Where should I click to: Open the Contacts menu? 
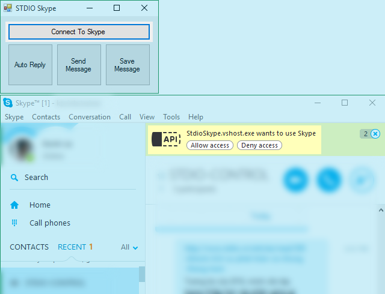46,117
